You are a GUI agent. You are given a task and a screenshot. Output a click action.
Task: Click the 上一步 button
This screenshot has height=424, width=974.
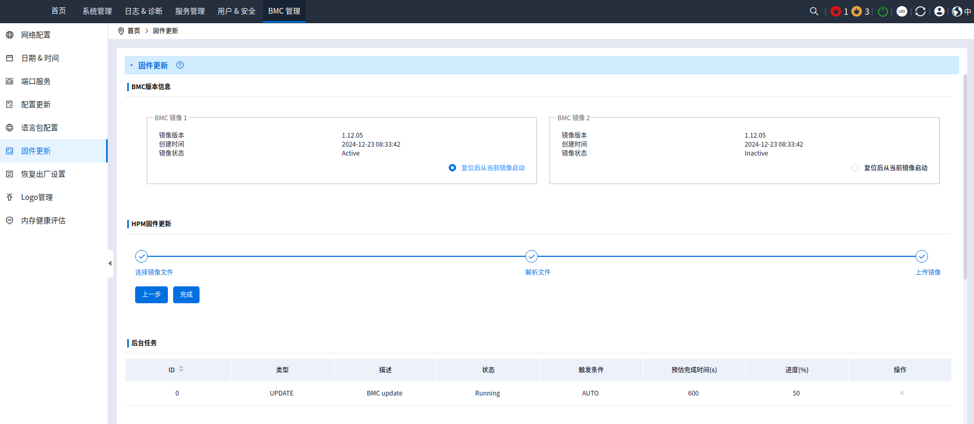click(152, 295)
